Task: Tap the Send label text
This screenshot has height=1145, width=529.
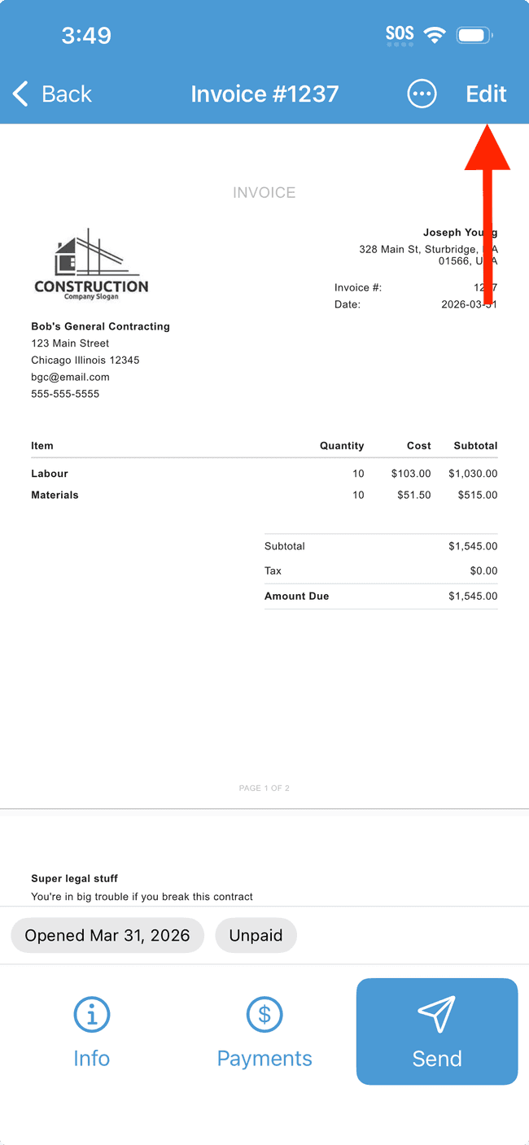Action: 437,1058
